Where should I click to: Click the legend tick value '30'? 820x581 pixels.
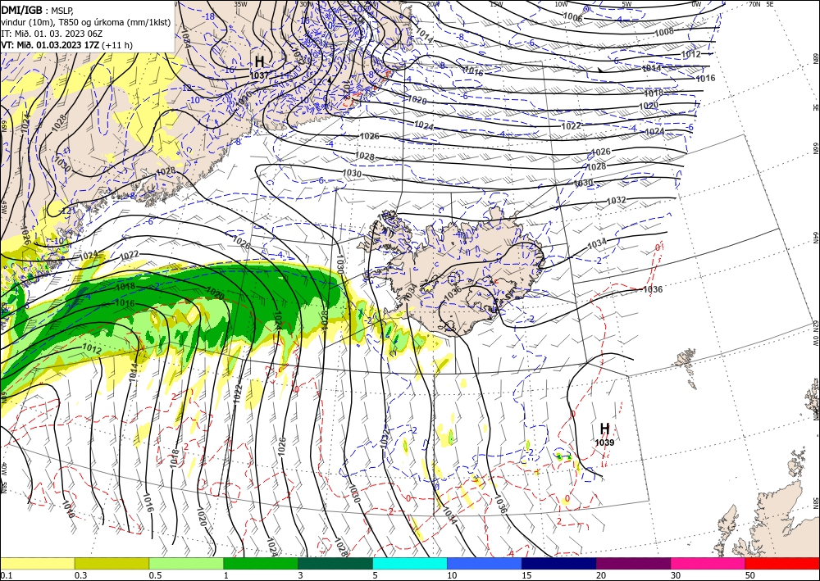675,575
